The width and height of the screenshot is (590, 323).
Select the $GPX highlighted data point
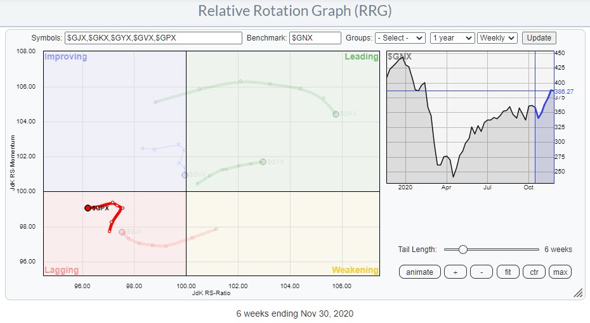pyautogui.click(x=88, y=208)
